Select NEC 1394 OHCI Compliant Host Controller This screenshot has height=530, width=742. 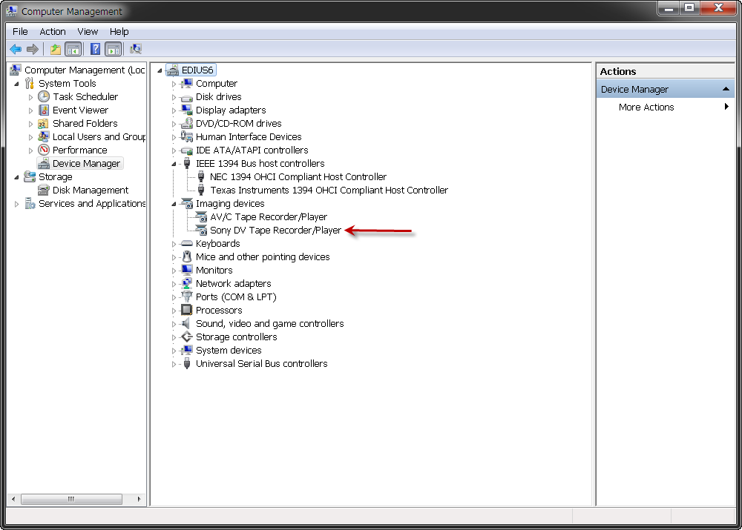coord(298,177)
